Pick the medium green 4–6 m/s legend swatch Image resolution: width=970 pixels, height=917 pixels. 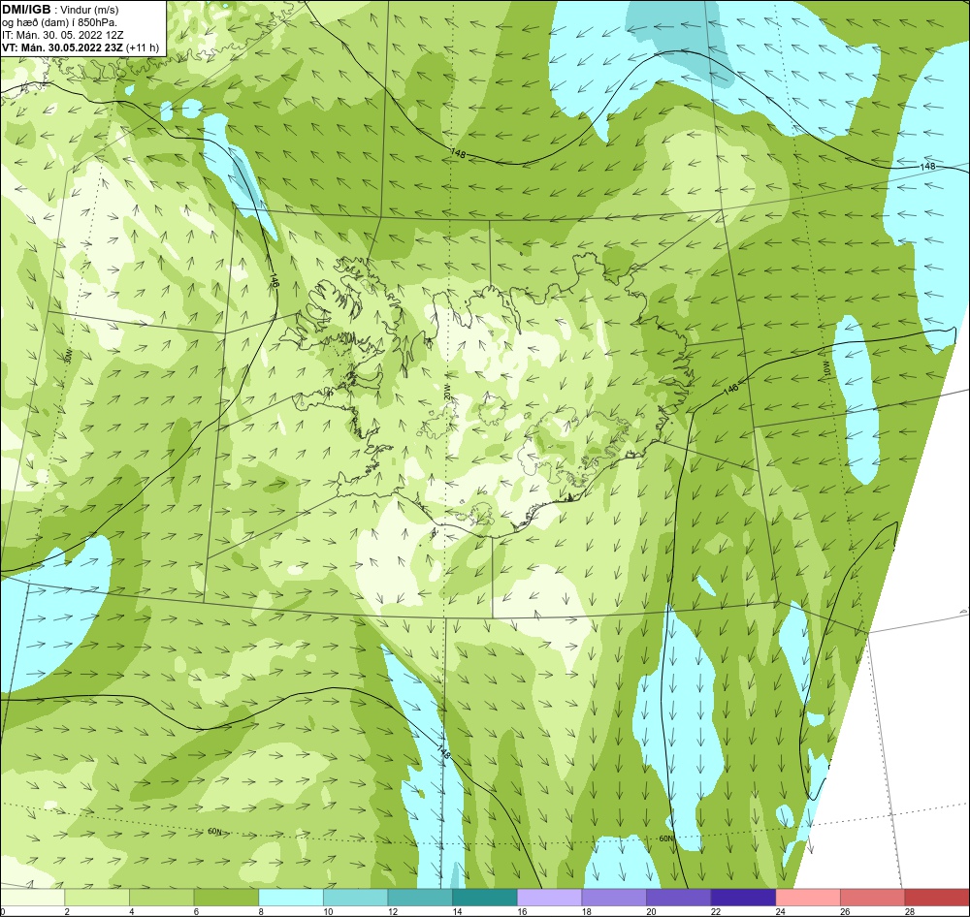tap(161, 898)
